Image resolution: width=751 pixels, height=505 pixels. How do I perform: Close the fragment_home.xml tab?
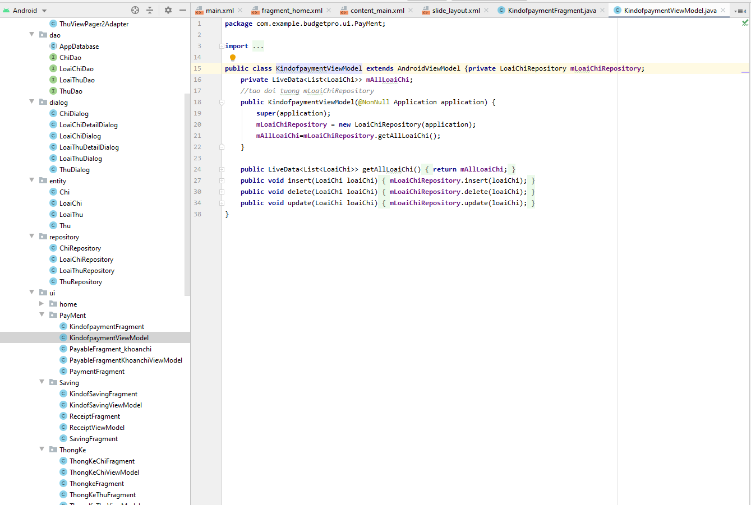329,10
